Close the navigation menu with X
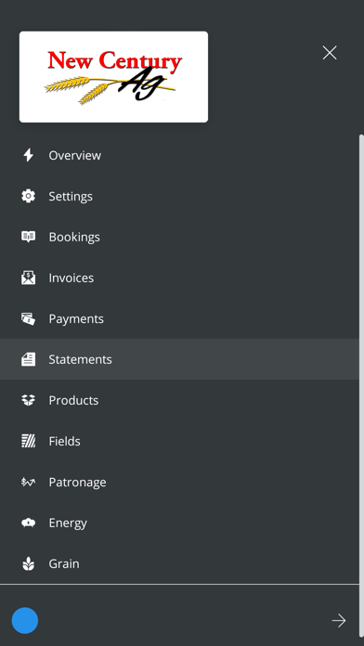 tap(330, 53)
